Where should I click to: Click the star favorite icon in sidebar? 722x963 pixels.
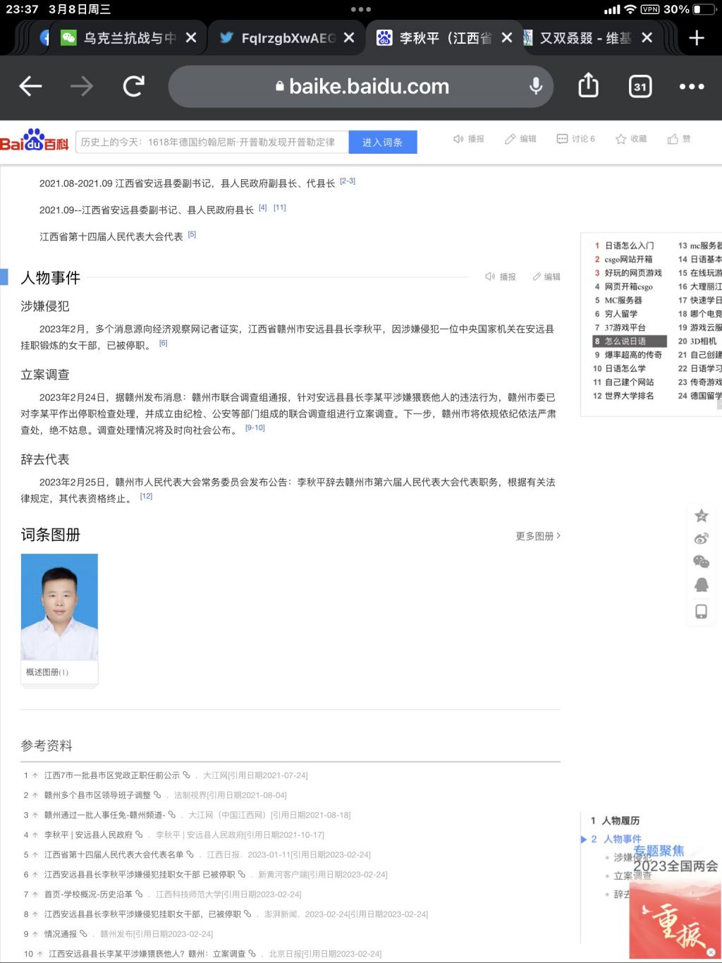tap(701, 516)
